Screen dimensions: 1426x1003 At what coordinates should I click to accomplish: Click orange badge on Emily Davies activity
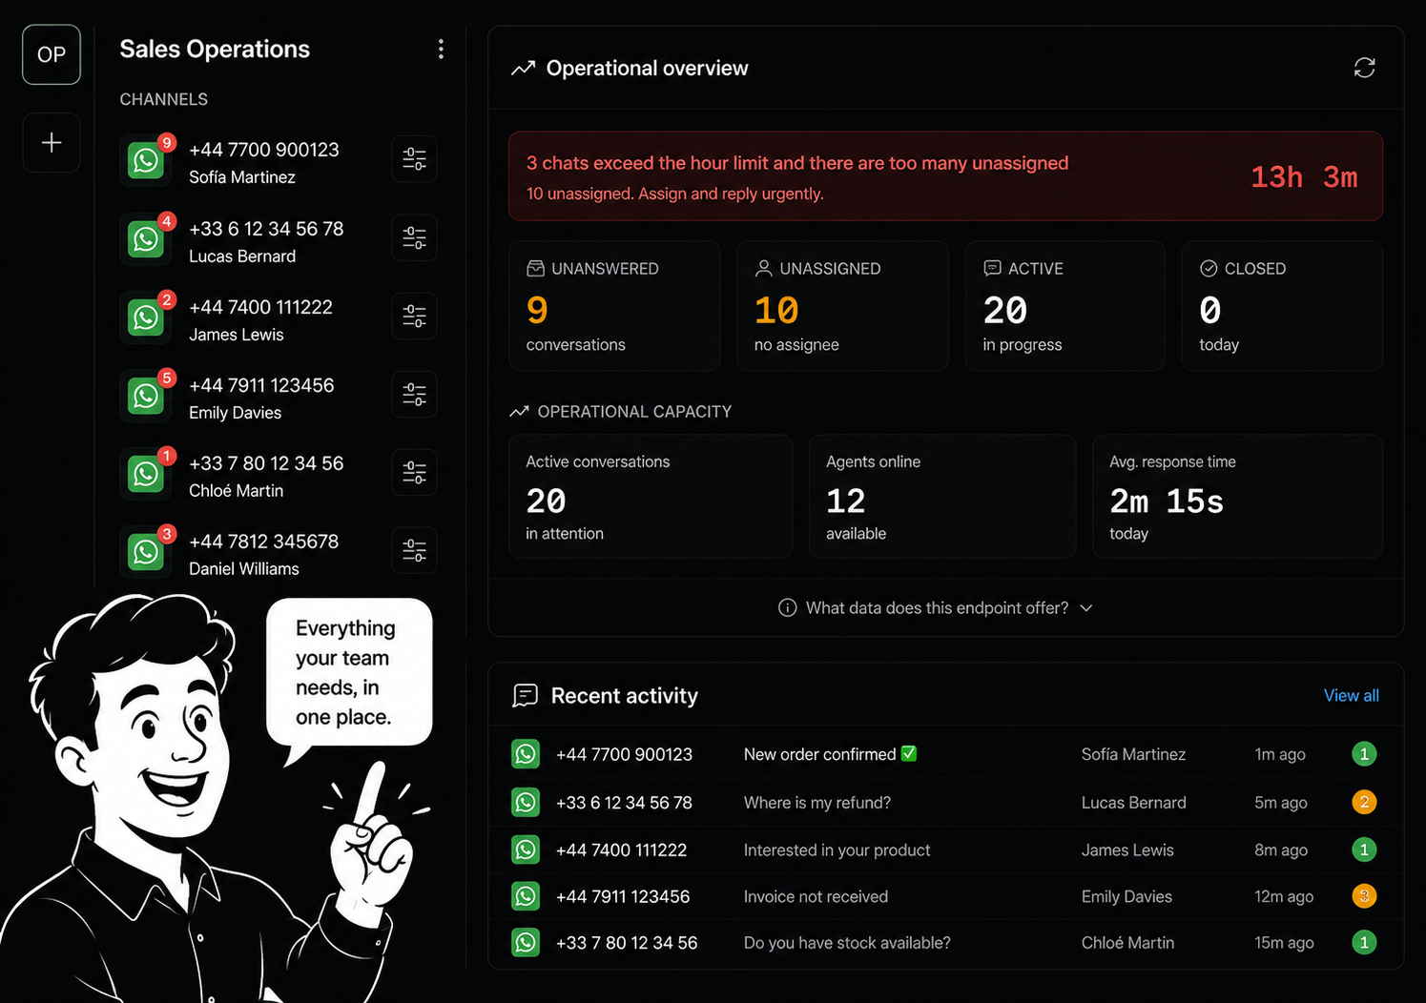(1364, 896)
